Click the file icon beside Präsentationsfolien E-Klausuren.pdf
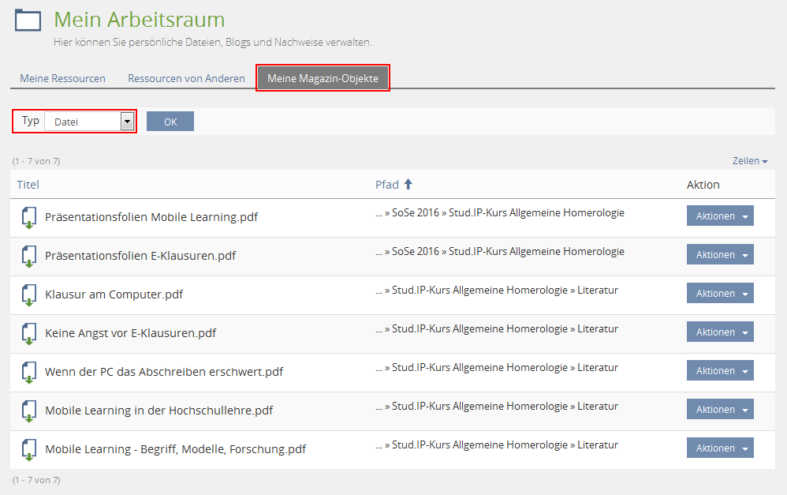 28,256
